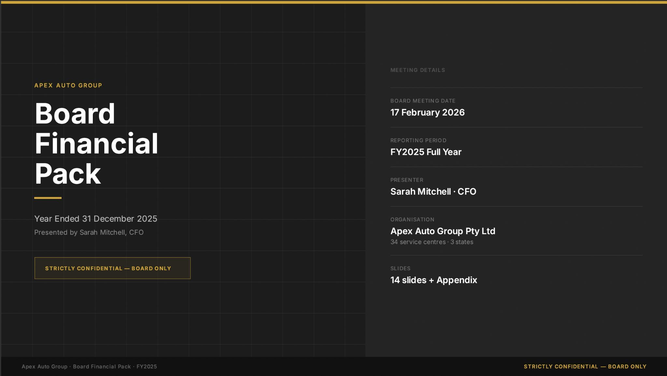
Task: Click the 34 service centres · 3 states line
Action: (x=432, y=242)
